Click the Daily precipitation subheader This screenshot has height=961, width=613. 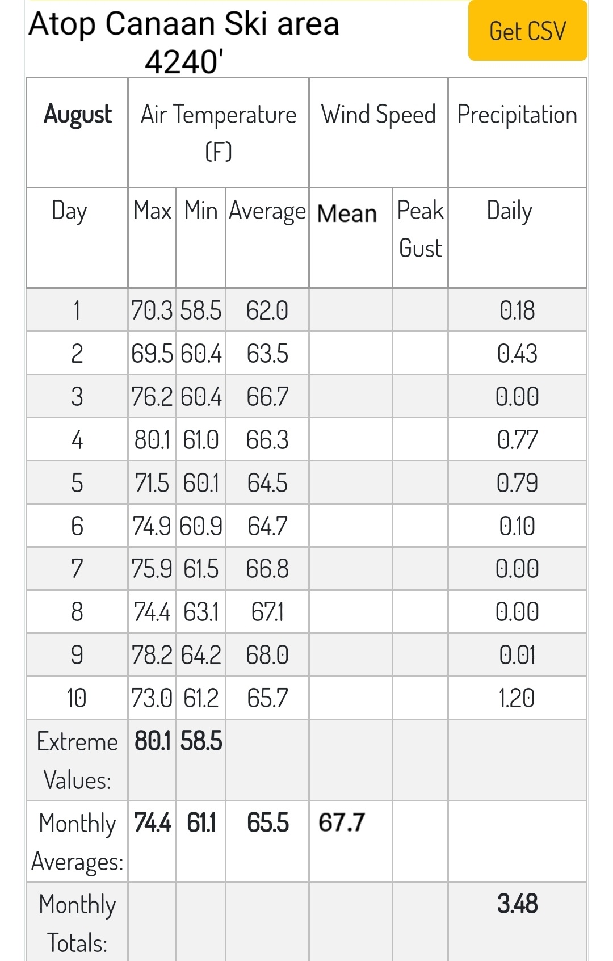click(x=509, y=211)
